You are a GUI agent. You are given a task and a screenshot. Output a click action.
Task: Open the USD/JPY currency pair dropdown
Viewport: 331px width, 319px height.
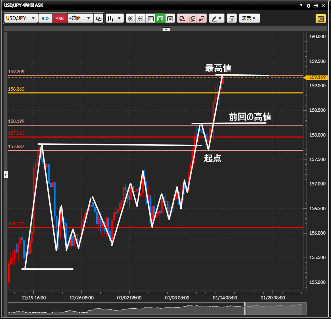(x=21, y=18)
